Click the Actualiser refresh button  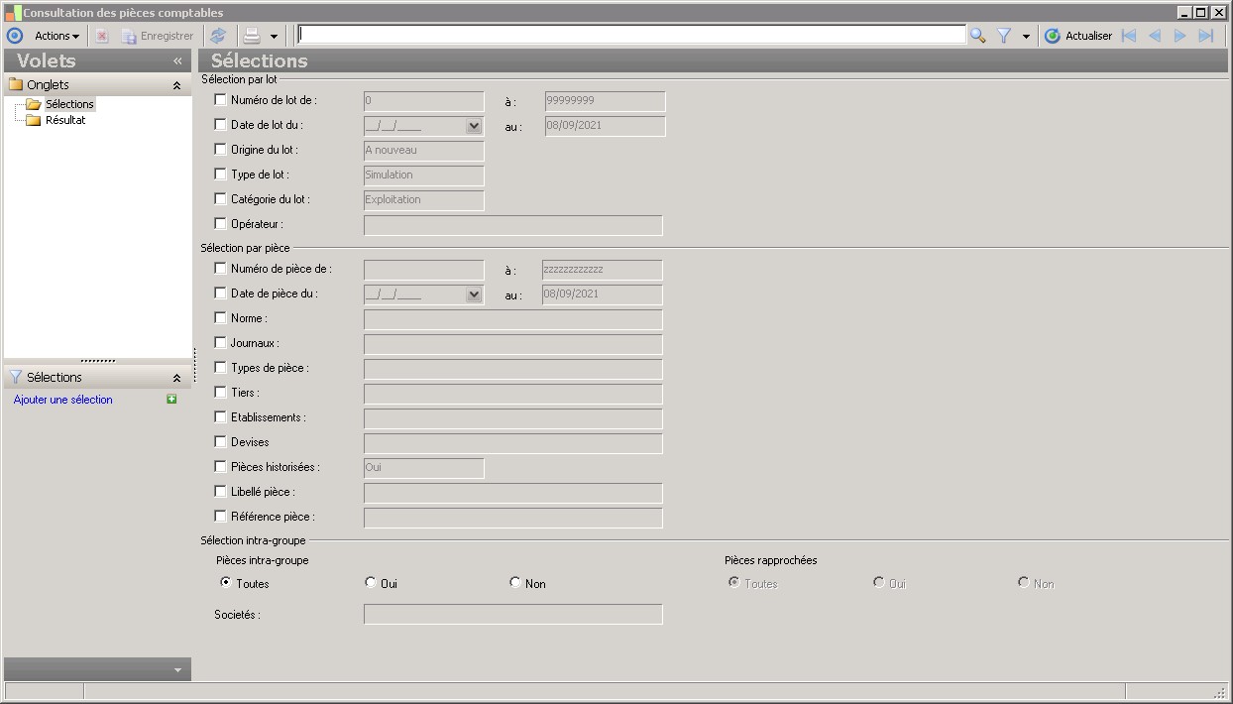pyautogui.click(x=1078, y=36)
